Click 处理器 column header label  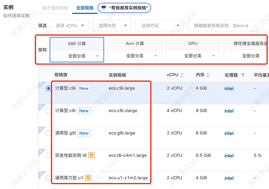231,75
